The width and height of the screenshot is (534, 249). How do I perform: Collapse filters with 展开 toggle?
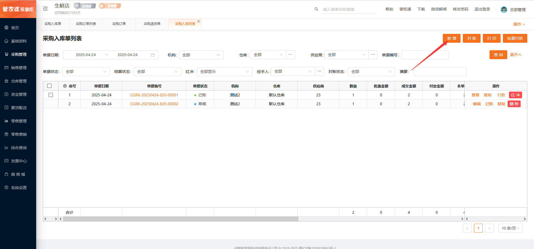pyautogui.click(x=516, y=55)
